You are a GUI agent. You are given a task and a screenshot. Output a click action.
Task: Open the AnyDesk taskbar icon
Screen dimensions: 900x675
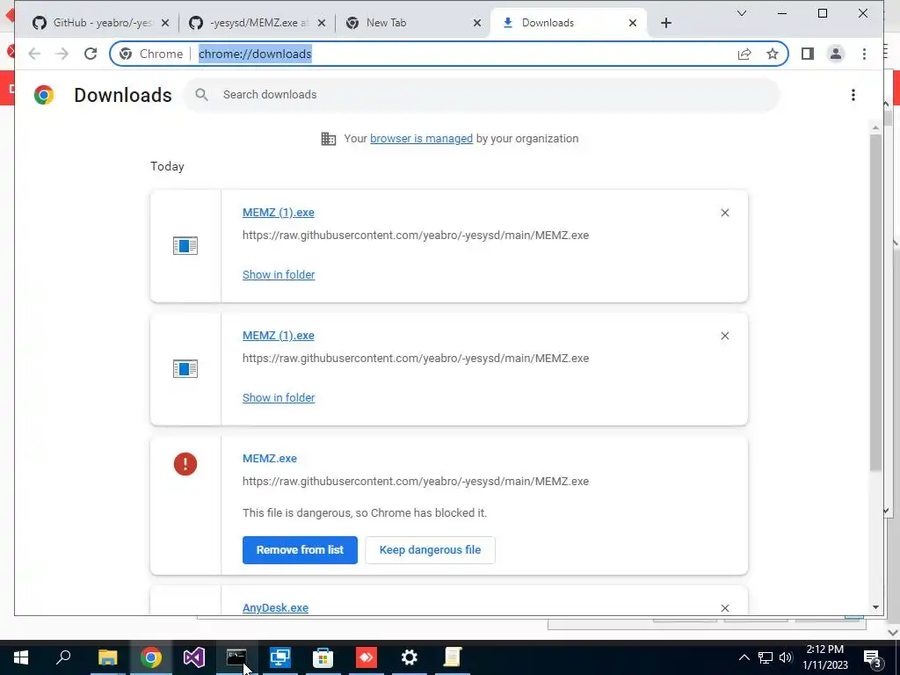[367, 657]
